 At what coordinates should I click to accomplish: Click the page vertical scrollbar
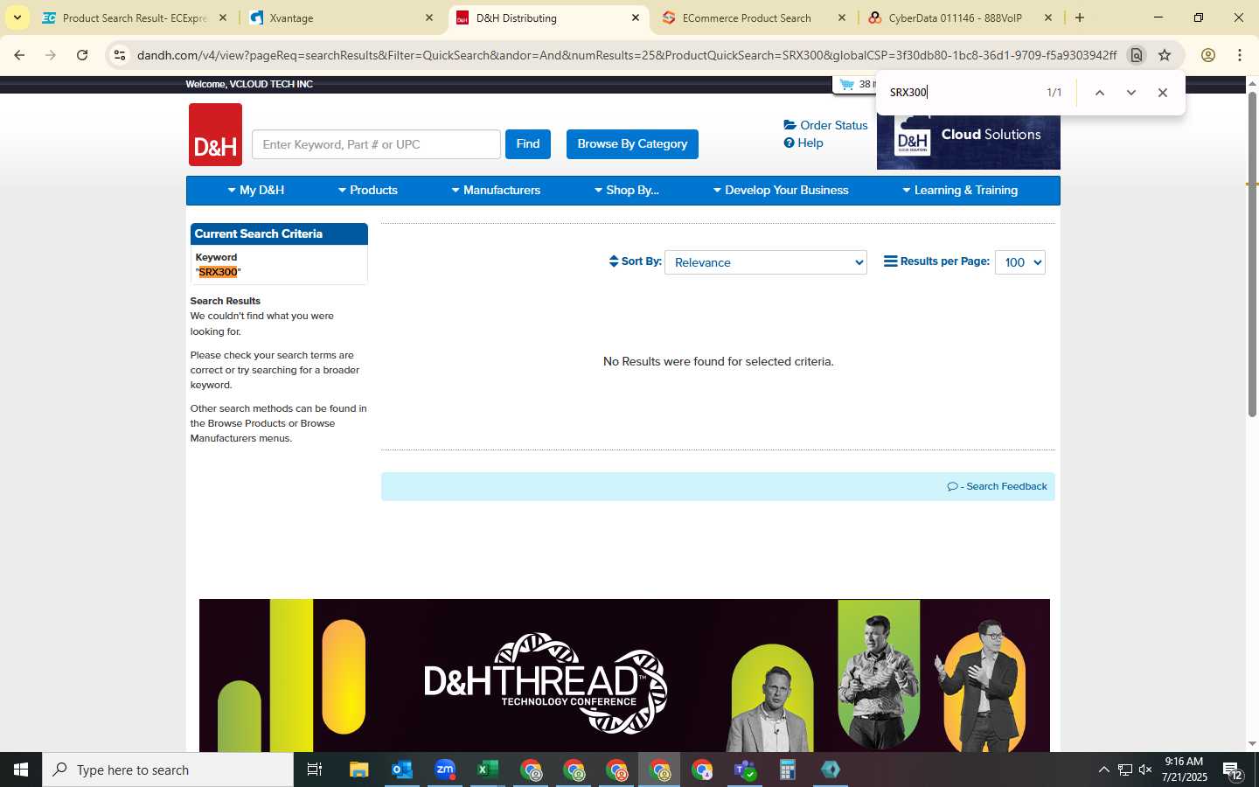[x=1252, y=254]
